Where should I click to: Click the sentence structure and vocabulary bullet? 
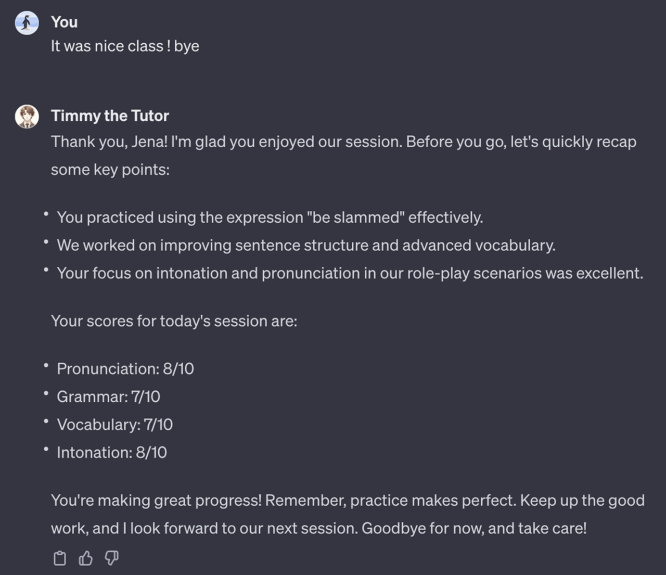click(306, 246)
